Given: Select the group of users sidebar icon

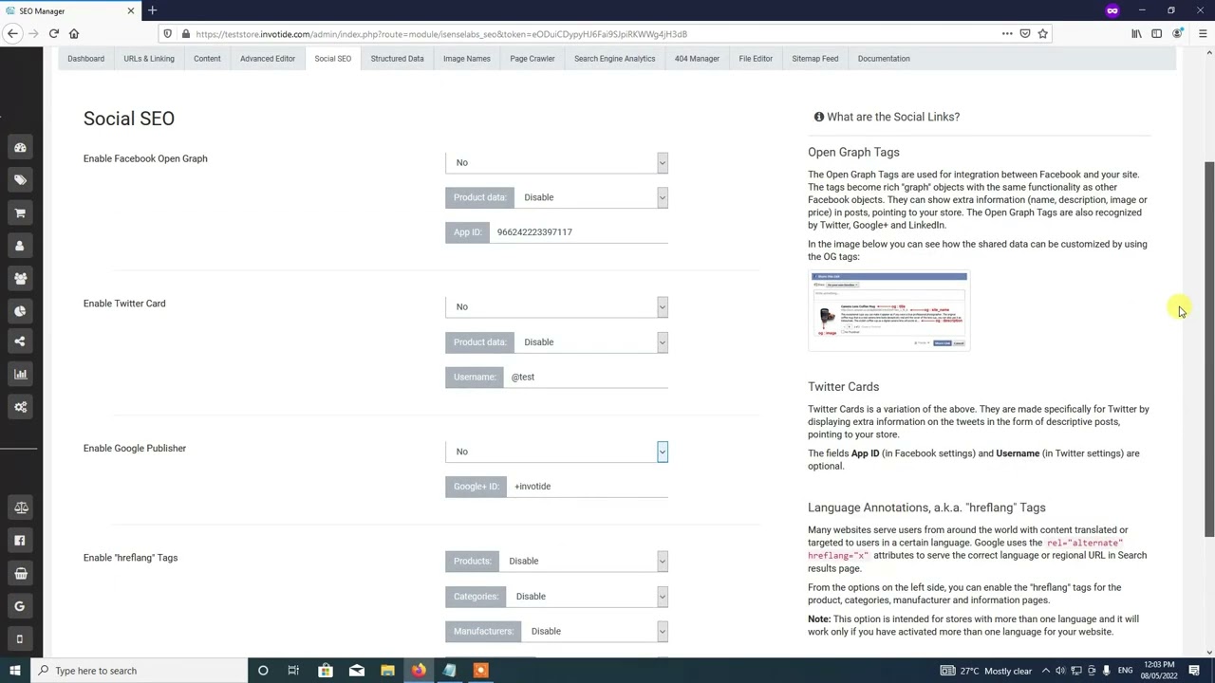Looking at the screenshot, I should click(x=20, y=278).
